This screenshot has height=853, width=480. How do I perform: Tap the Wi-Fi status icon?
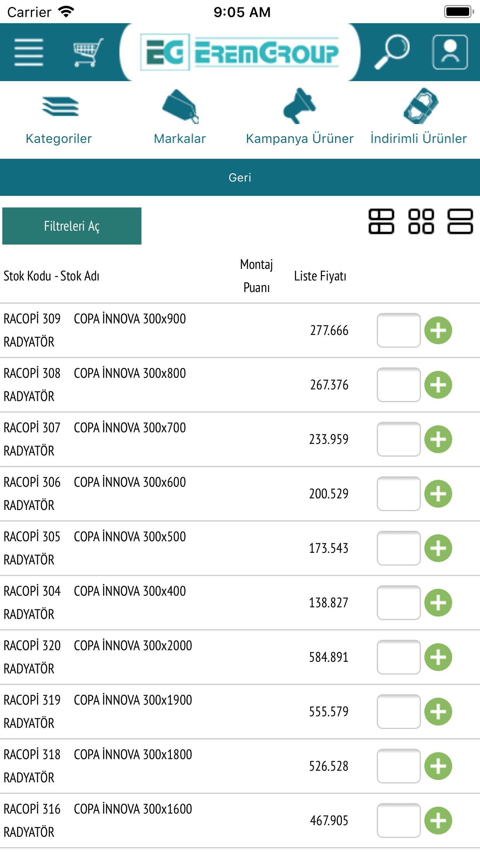tap(66, 12)
